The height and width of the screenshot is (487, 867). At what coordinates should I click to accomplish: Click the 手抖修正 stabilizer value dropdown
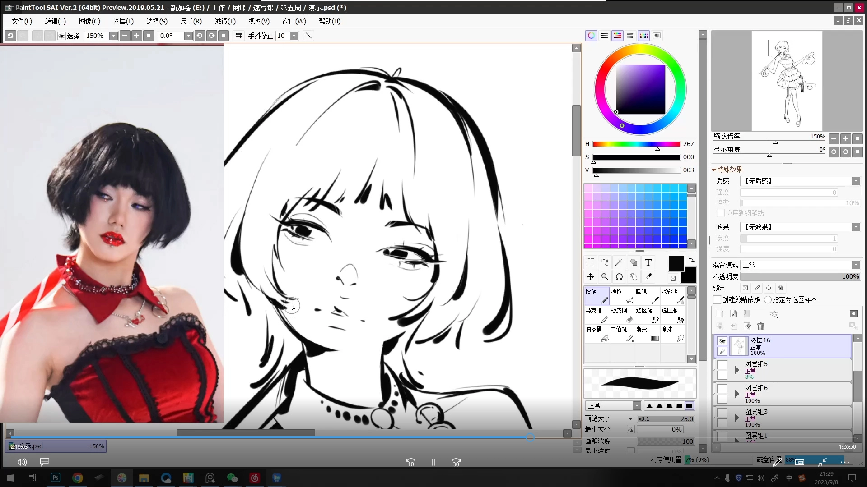pos(294,36)
